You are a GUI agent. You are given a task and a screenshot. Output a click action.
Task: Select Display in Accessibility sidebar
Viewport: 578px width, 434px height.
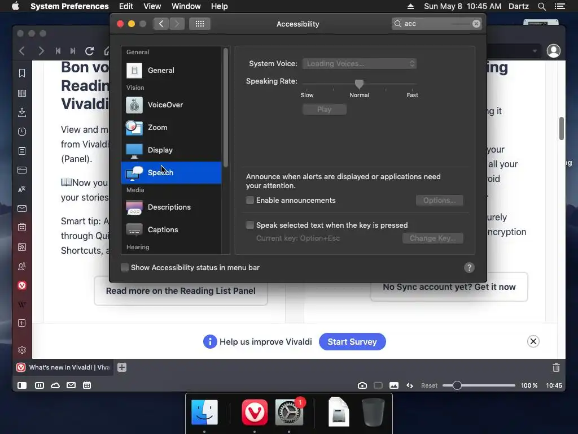tap(172, 150)
